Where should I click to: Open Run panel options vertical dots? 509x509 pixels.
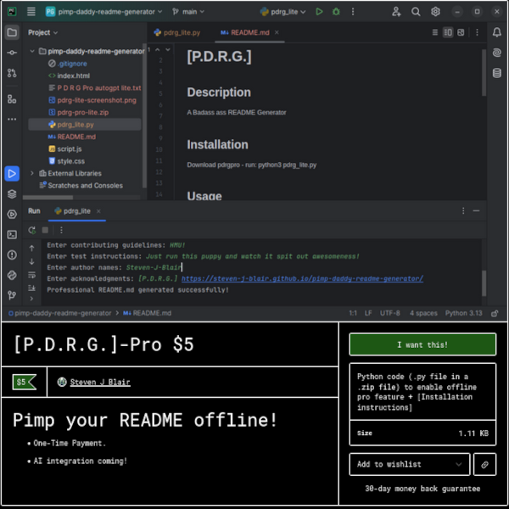point(463,211)
